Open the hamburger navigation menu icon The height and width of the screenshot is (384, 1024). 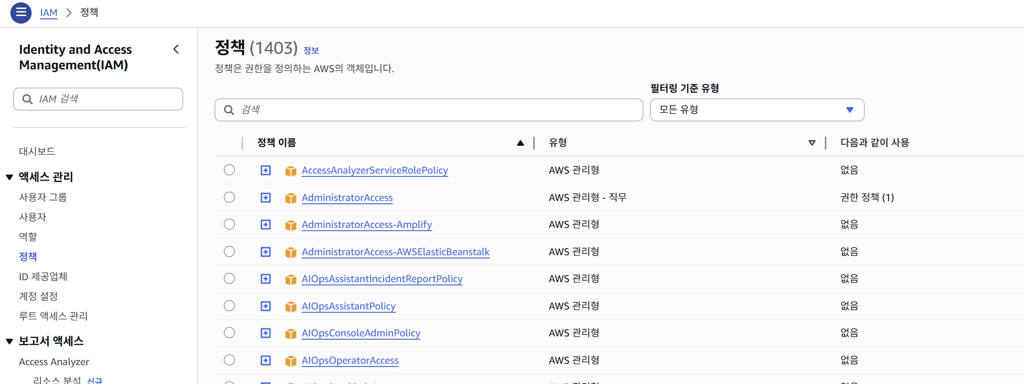coord(21,13)
